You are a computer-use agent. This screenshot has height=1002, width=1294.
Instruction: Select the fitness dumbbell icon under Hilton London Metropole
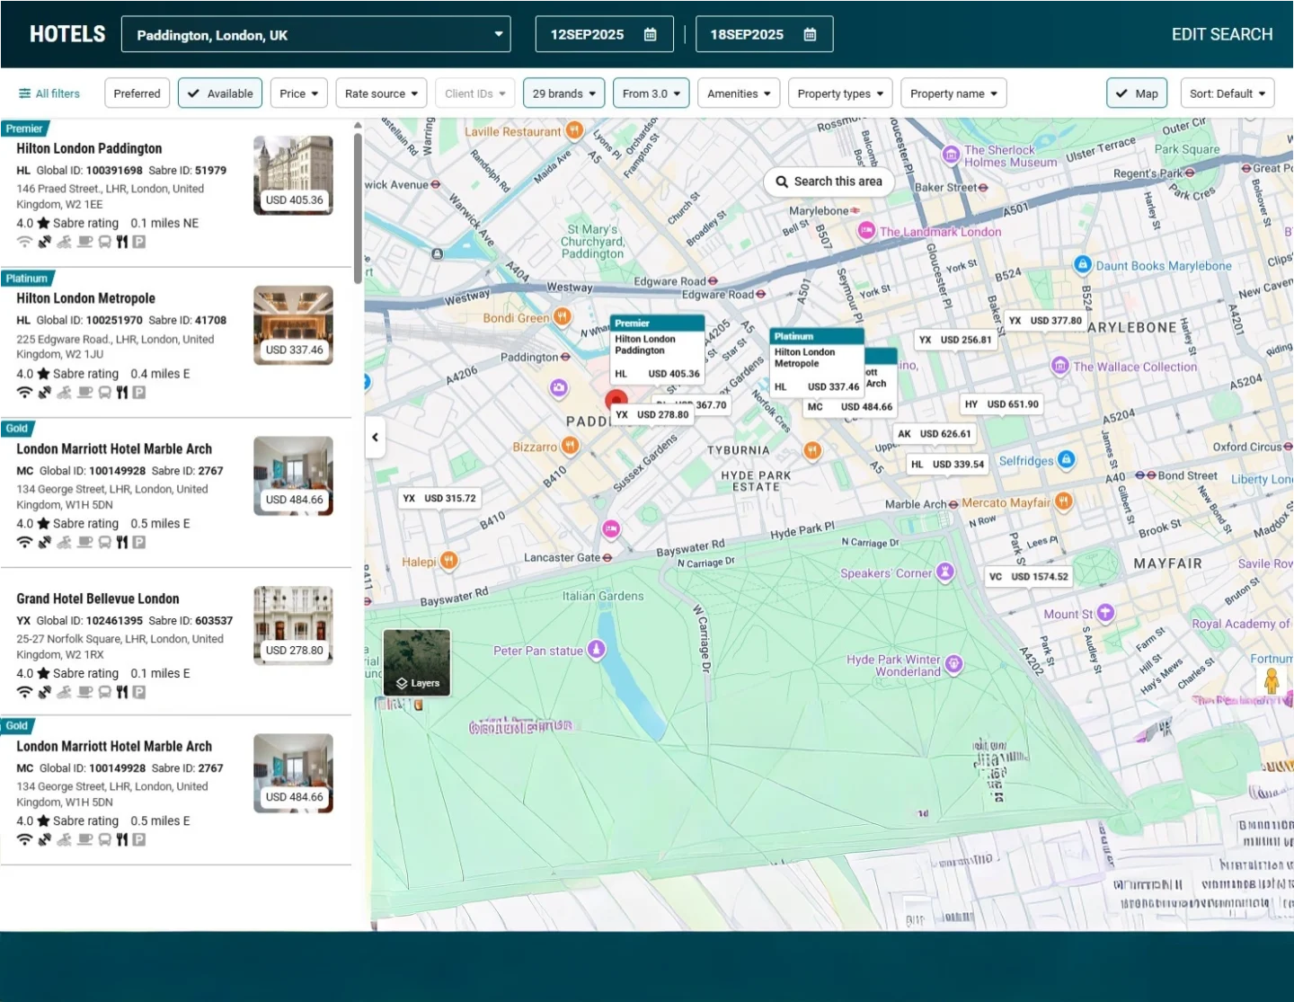(45, 392)
